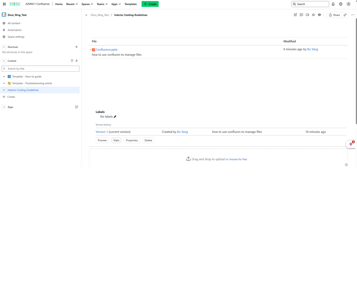Open the help question-mark icon
Viewport: 357px width, 305px height.
pos(341,4)
